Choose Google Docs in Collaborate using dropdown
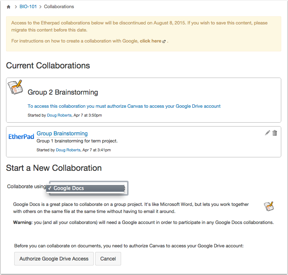The image size is (288, 275). 87,188
